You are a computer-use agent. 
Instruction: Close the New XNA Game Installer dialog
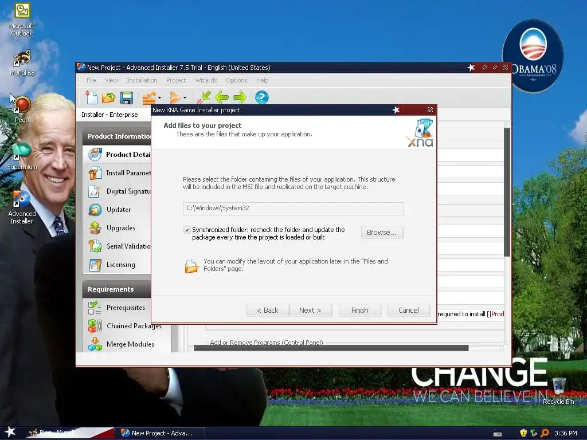tap(430, 109)
